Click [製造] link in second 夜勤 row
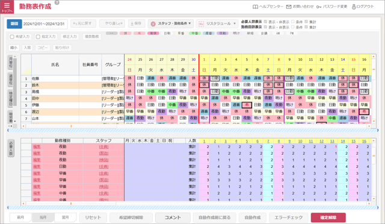385x224 pixels. pyautogui.click(x=103, y=154)
